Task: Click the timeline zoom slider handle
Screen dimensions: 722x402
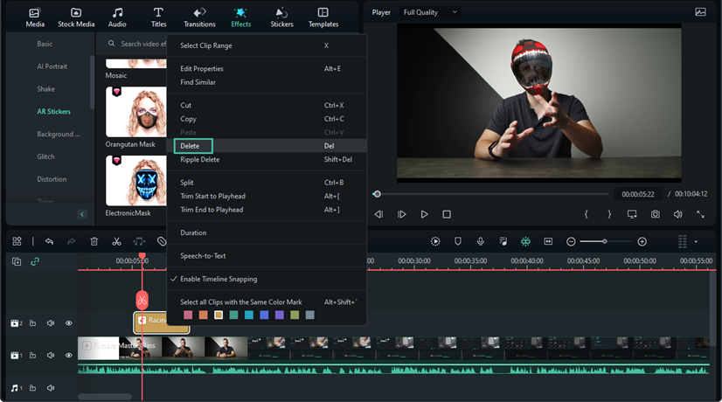Action: point(605,241)
